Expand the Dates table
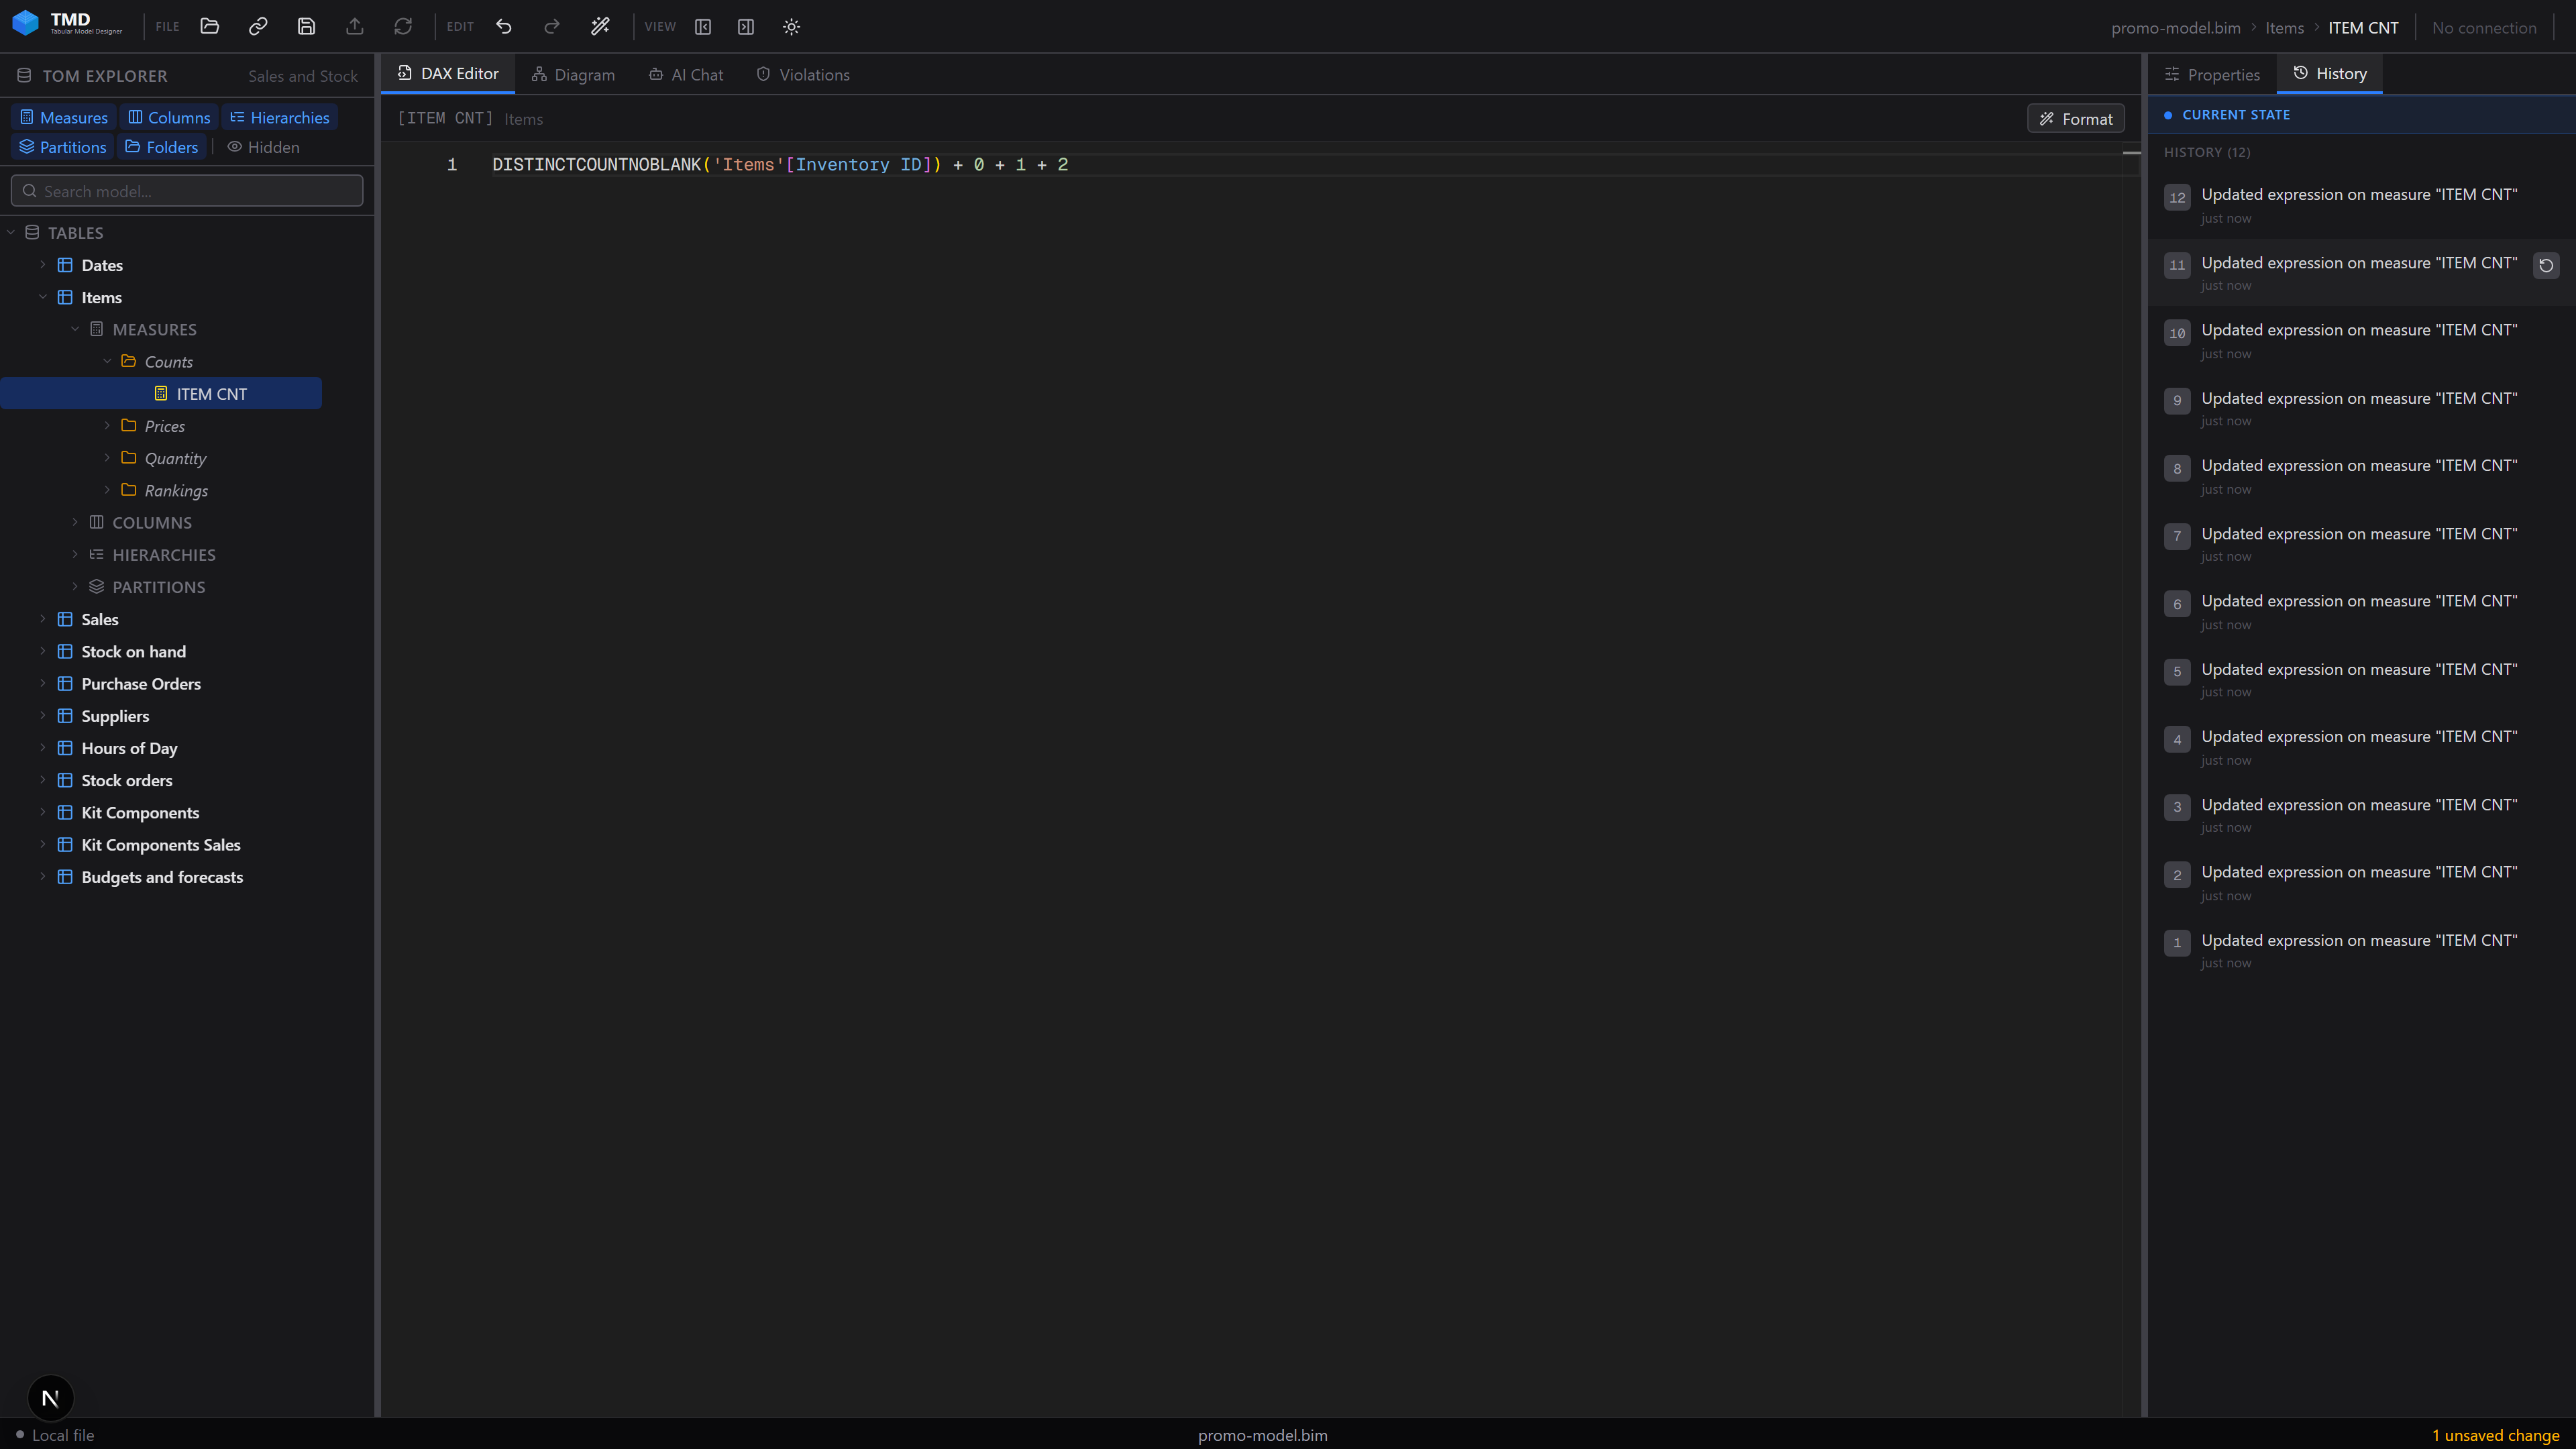Viewport: 2576px width, 1449px height. pos(43,265)
